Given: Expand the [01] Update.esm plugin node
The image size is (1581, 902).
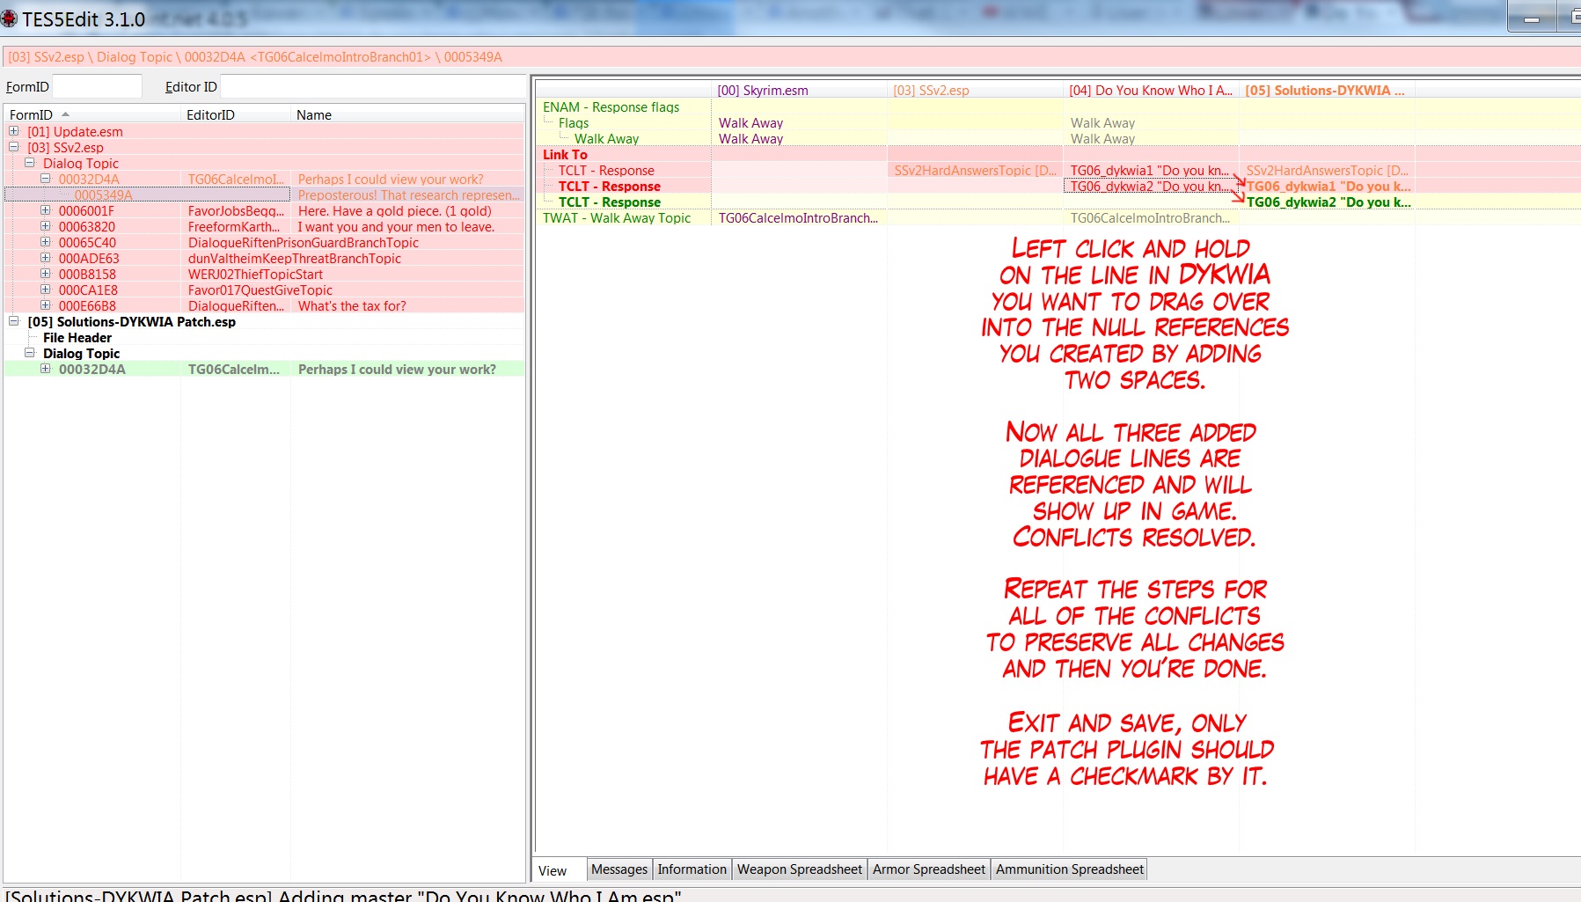Looking at the screenshot, I should click(14, 131).
